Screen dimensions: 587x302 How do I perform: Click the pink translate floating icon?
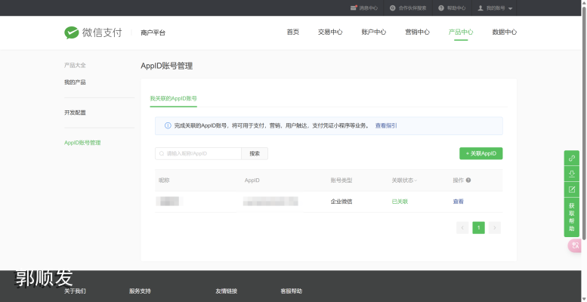tap(575, 246)
